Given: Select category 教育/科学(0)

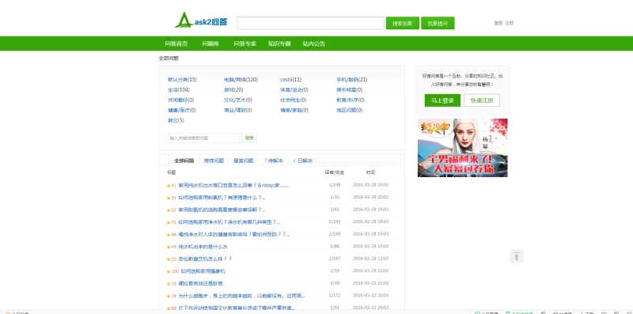Looking at the screenshot, I should click(351, 100).
